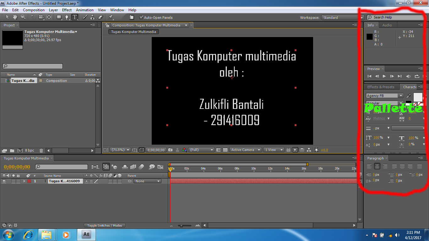Open the Active Camera dropdown
The width and height of the screenshot is (429, 241).
point(245,150)
